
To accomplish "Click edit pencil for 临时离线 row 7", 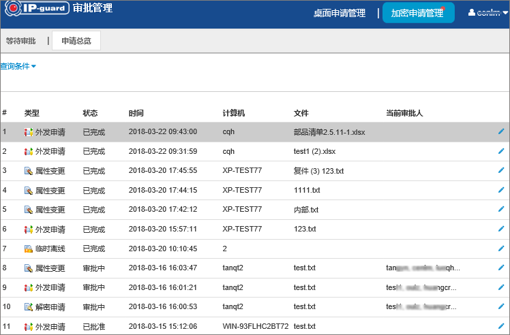I will click(x=501, y=249).
